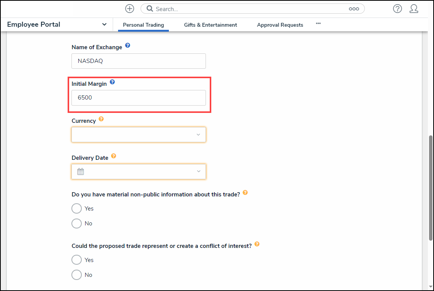Viewport: 434px width, 291px height.
Task: Switch to the Approval Requests tab
Action: [280, 25]
